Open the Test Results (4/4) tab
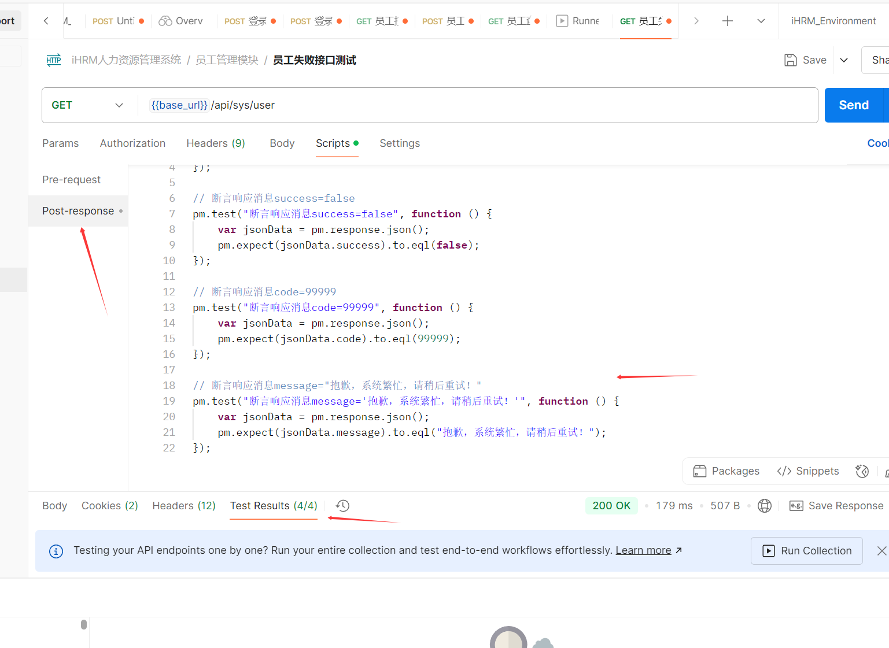The height and width of the screenshot is (648, 889). pyautogui.click(x=274, y=506)
